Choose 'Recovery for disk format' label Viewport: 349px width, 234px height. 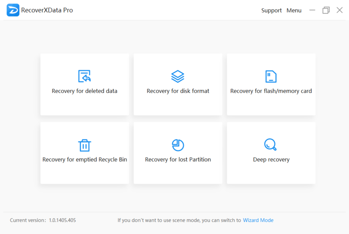178,91
